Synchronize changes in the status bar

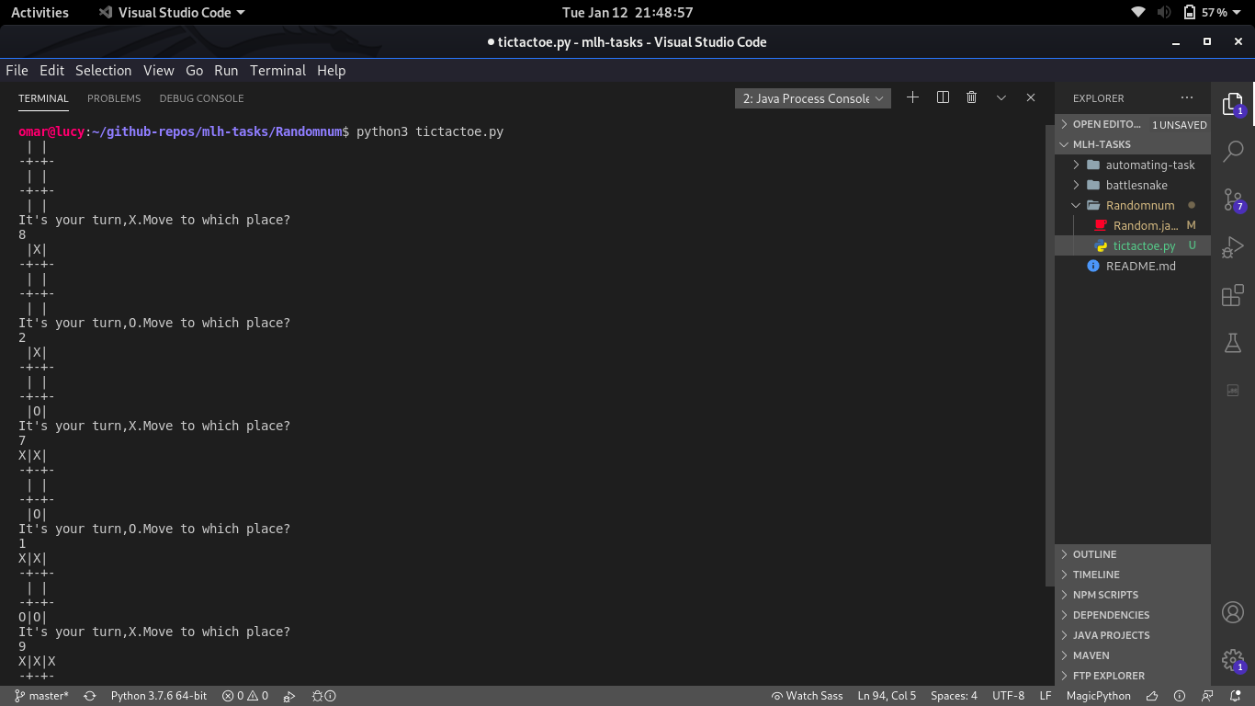click(90, 696)
